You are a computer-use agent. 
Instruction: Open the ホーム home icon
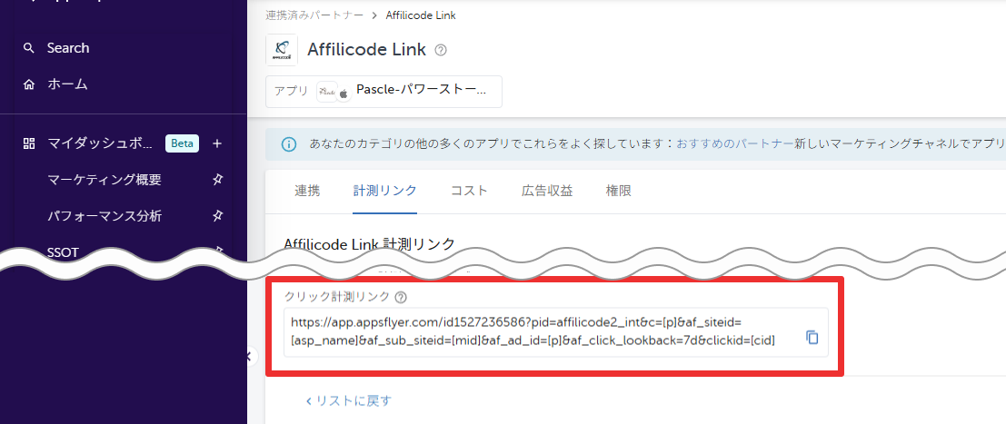point(28,84)
